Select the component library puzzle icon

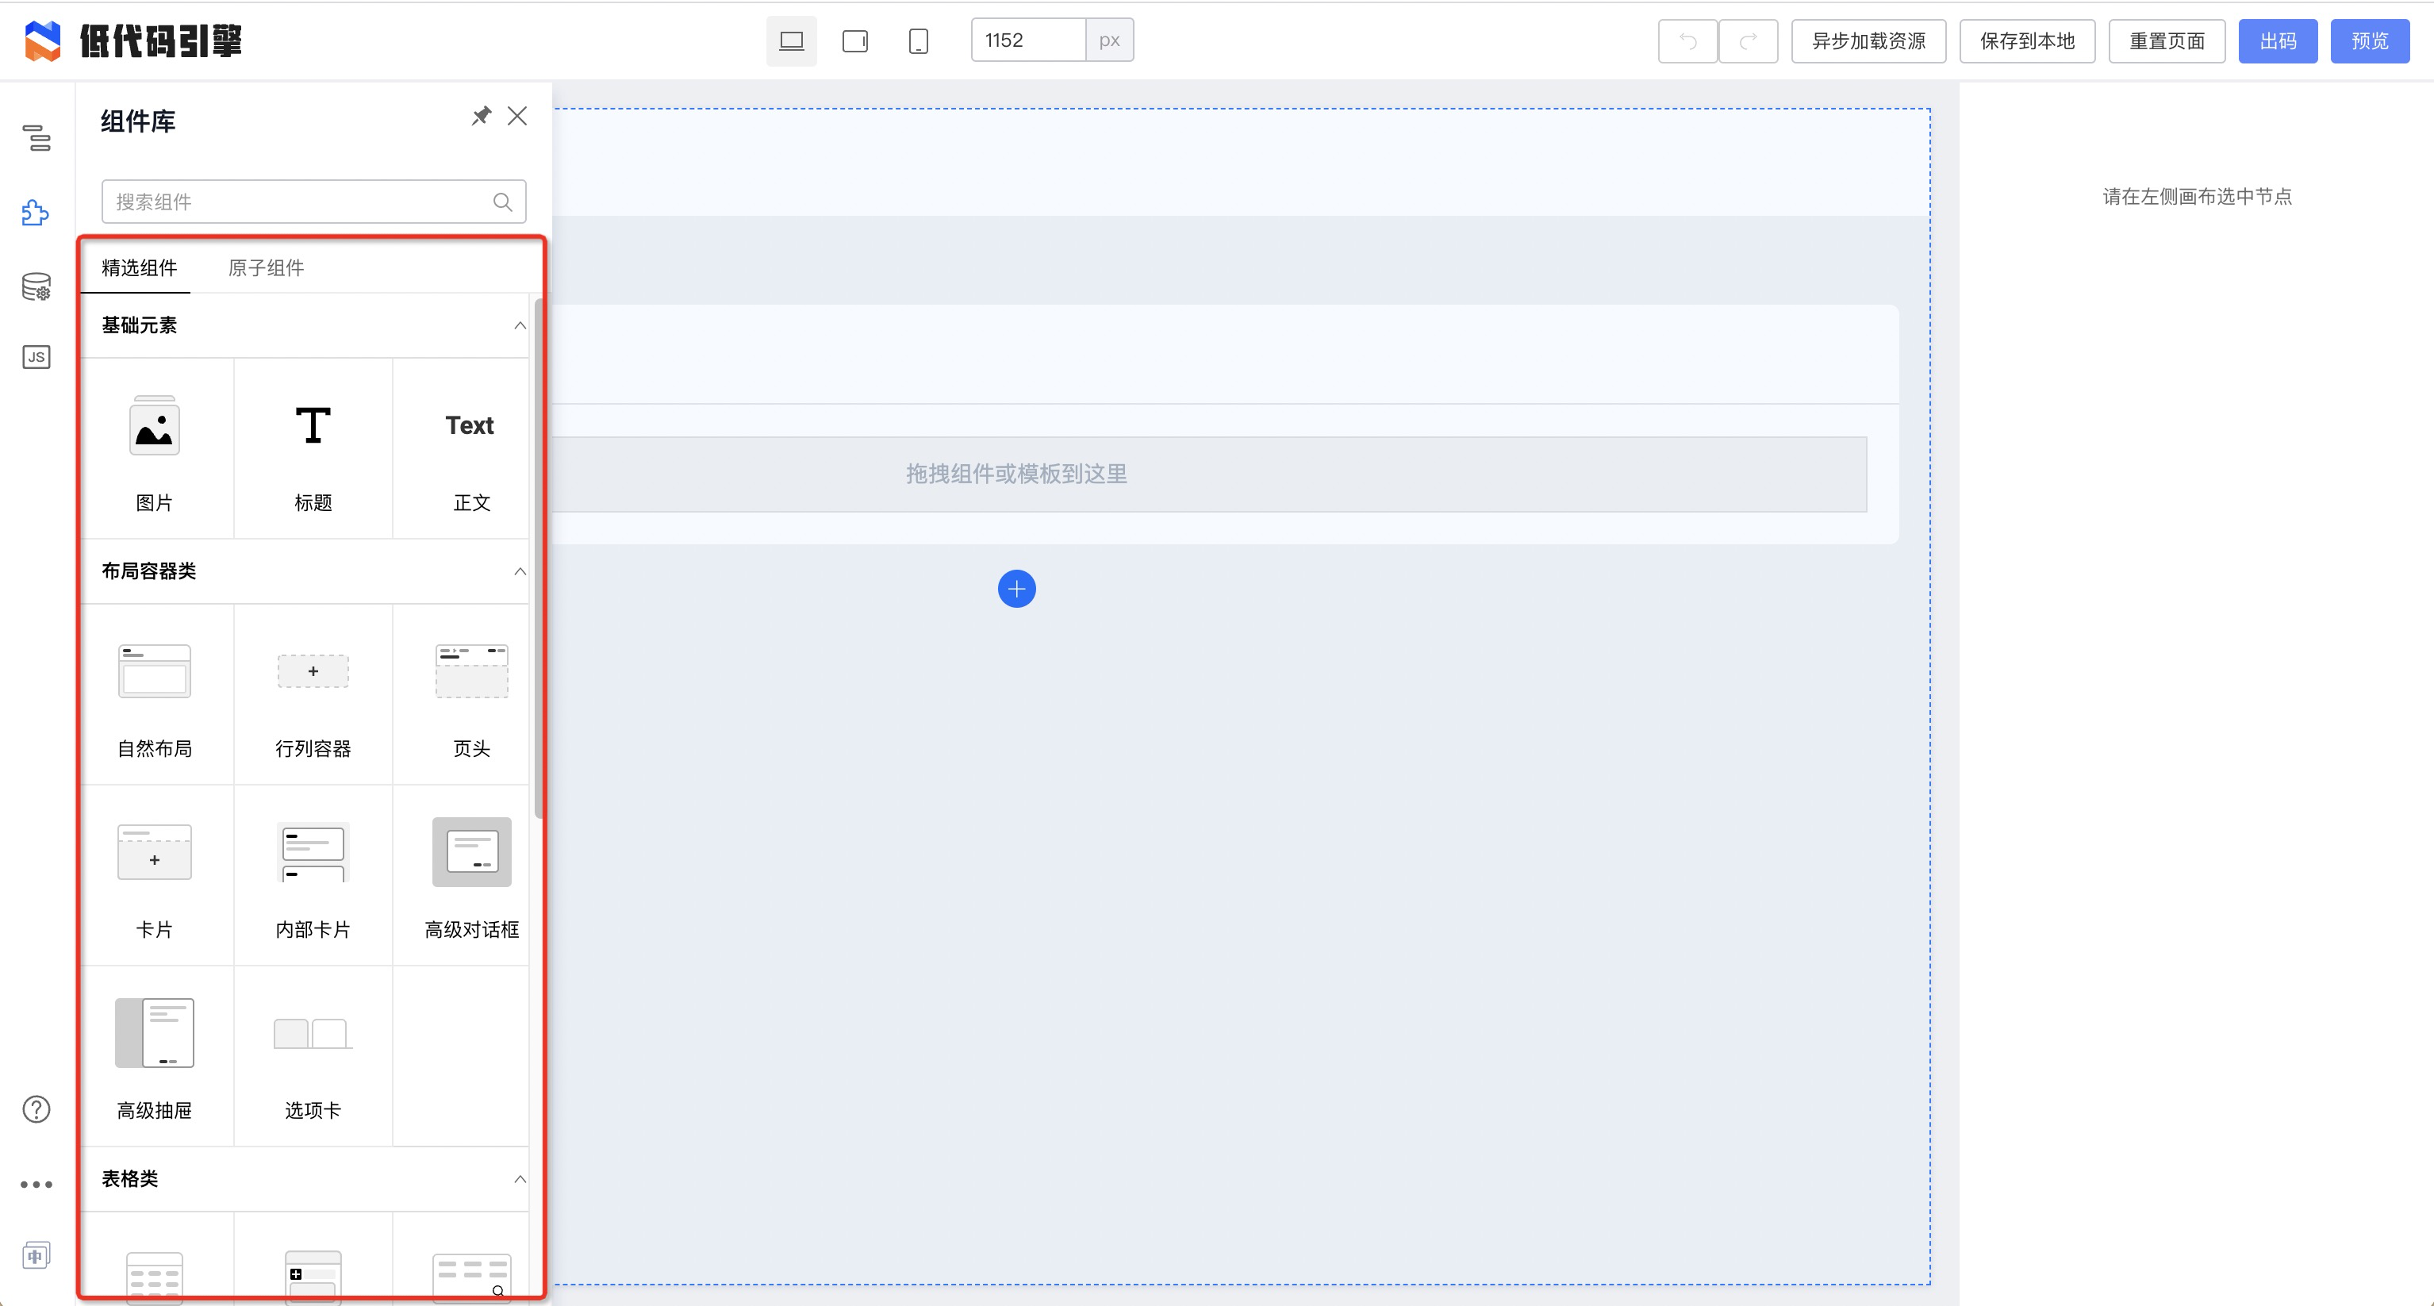36,213
